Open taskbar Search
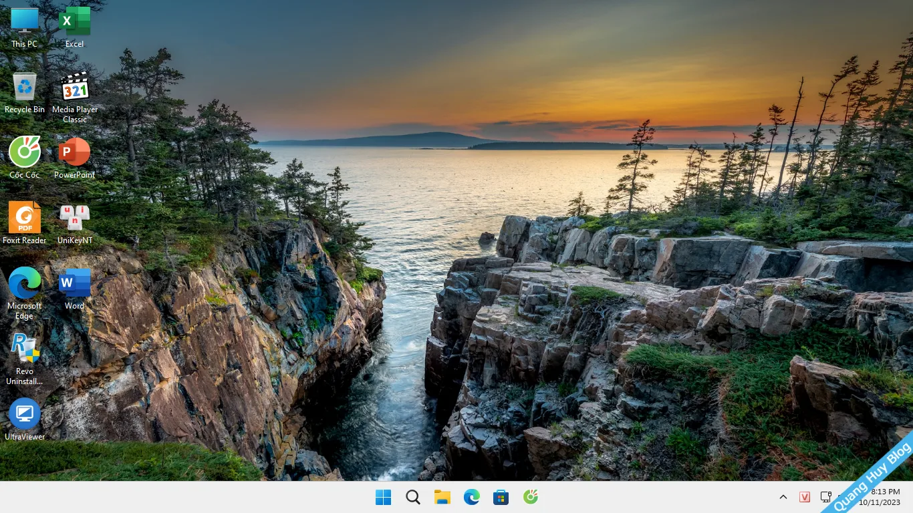This screenshot has width=913, height=513. point(413,497)
